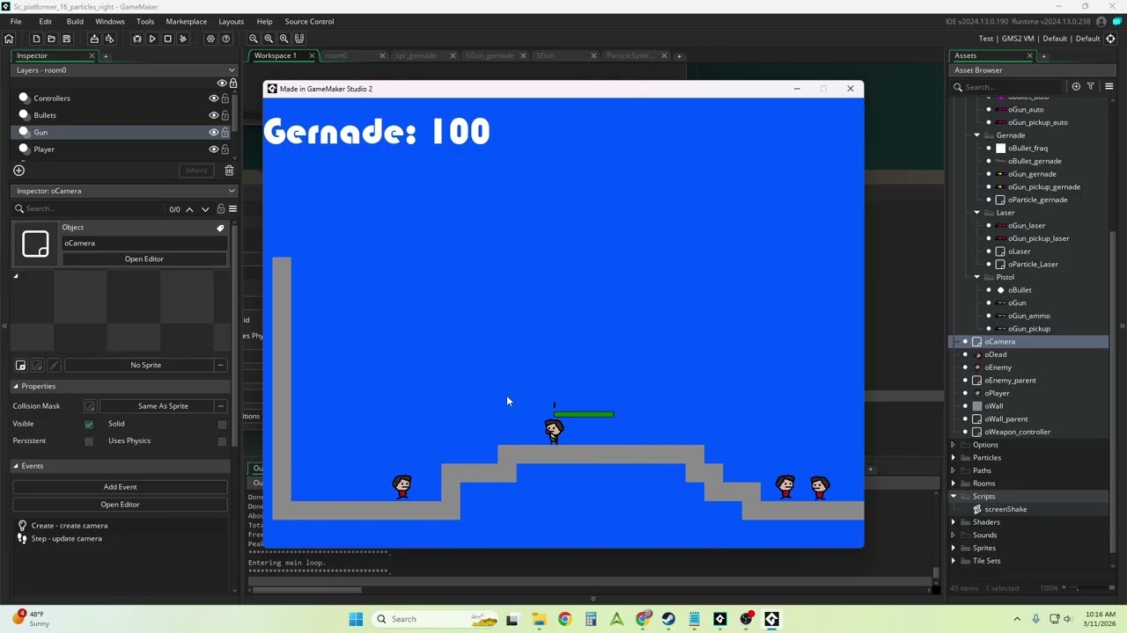Select the oPlayer object in assets

point(997,393)
